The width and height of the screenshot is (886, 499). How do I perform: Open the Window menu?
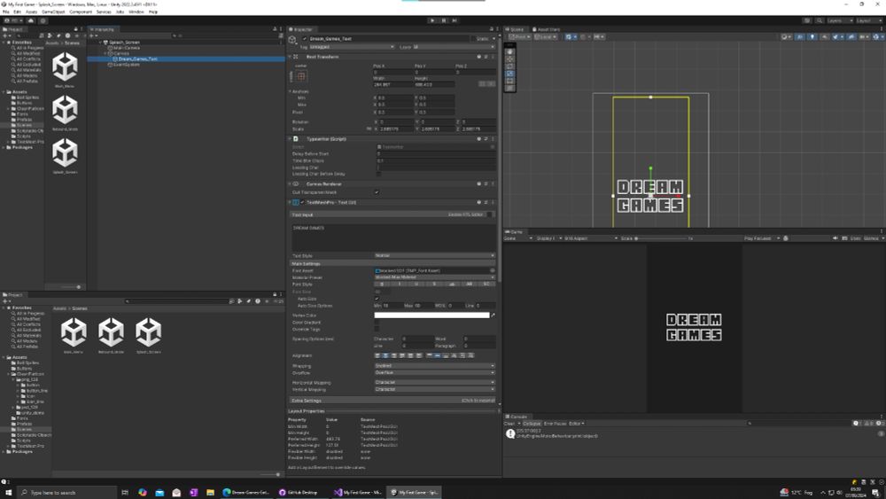click(136, 12)
